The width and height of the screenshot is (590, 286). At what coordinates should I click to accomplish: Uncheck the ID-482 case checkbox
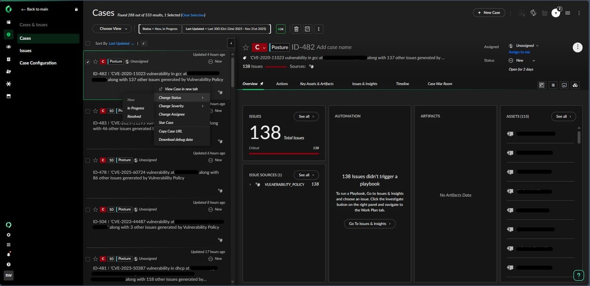[88, 61]
